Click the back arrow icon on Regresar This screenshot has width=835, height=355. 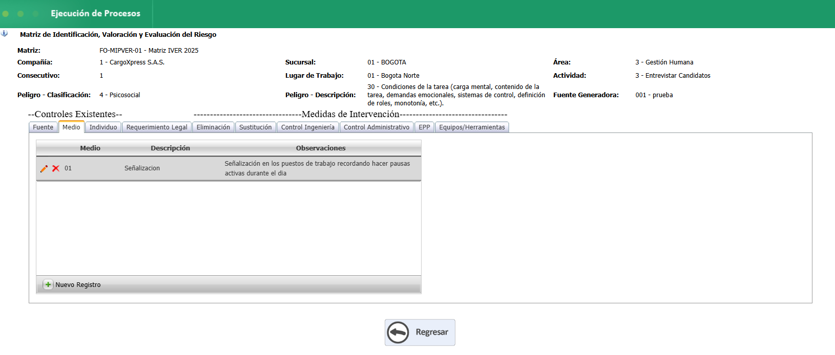tap(398, 332)
